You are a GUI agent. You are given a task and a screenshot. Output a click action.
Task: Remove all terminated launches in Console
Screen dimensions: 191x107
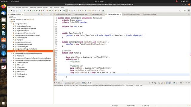coord(155,83)
